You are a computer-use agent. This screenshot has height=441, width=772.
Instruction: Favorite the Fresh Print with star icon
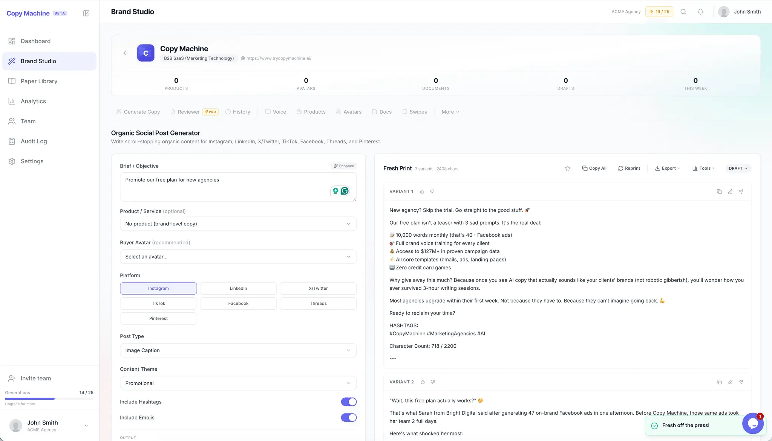pos(568,168)
